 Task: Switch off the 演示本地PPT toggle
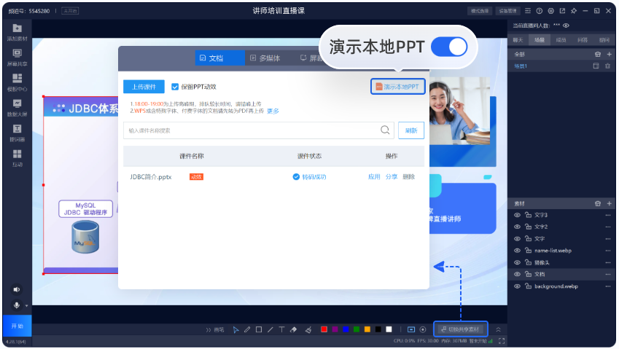(x=449, y=47)
